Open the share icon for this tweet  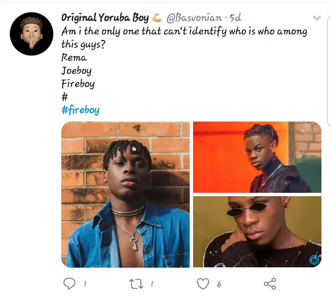tap(270, 284)
